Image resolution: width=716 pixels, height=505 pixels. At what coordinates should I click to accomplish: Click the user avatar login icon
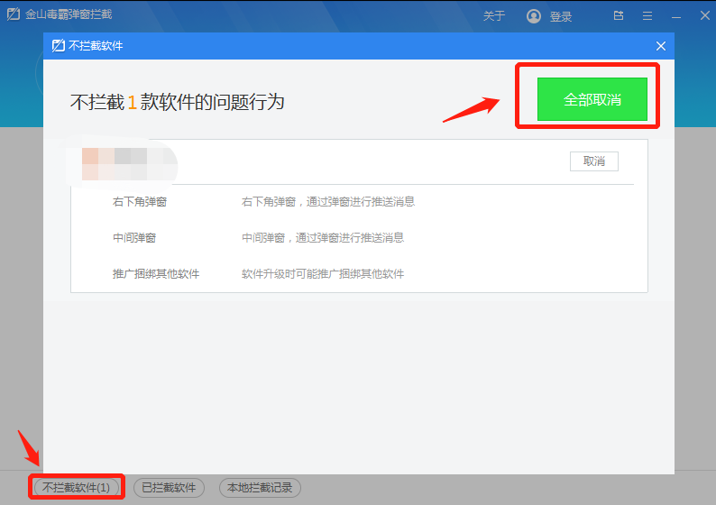pyautogui.click(x=534, y=16)
